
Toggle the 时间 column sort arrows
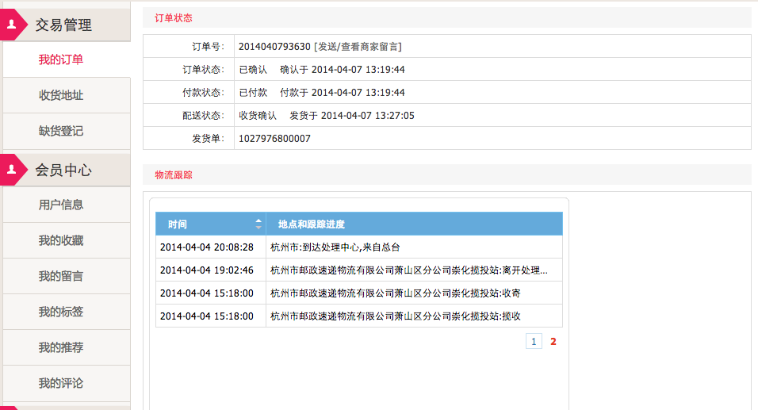coord(258,224)
